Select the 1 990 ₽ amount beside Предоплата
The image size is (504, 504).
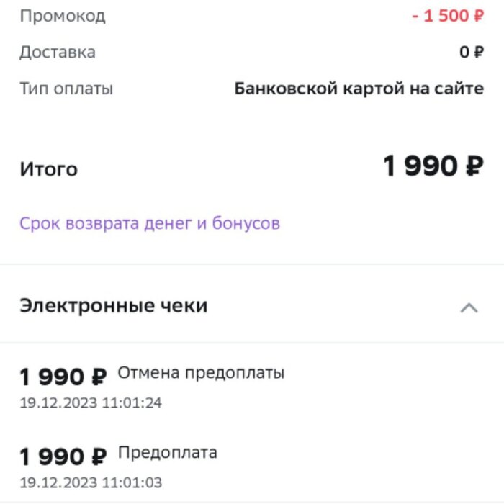tap(63, 456)
